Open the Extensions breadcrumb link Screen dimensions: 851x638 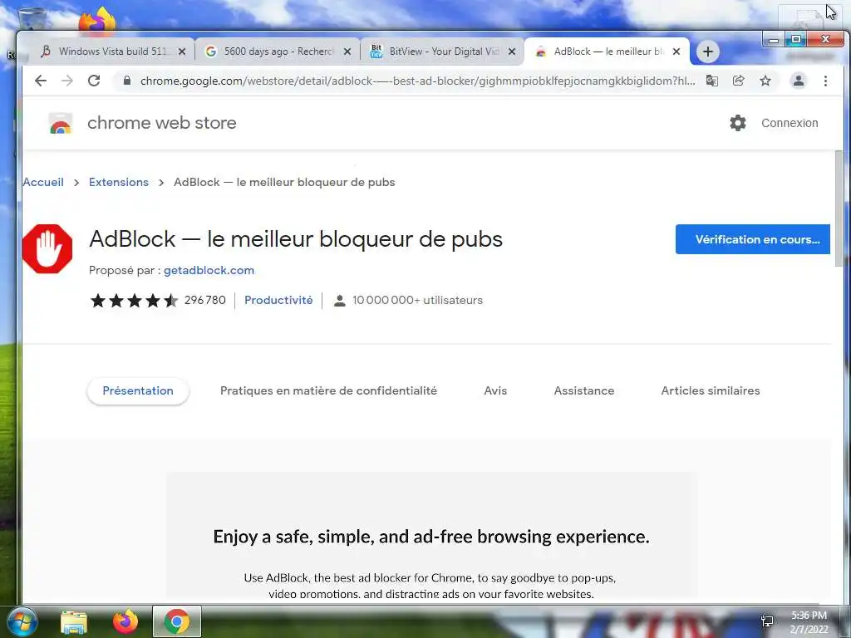click(118, 182)
